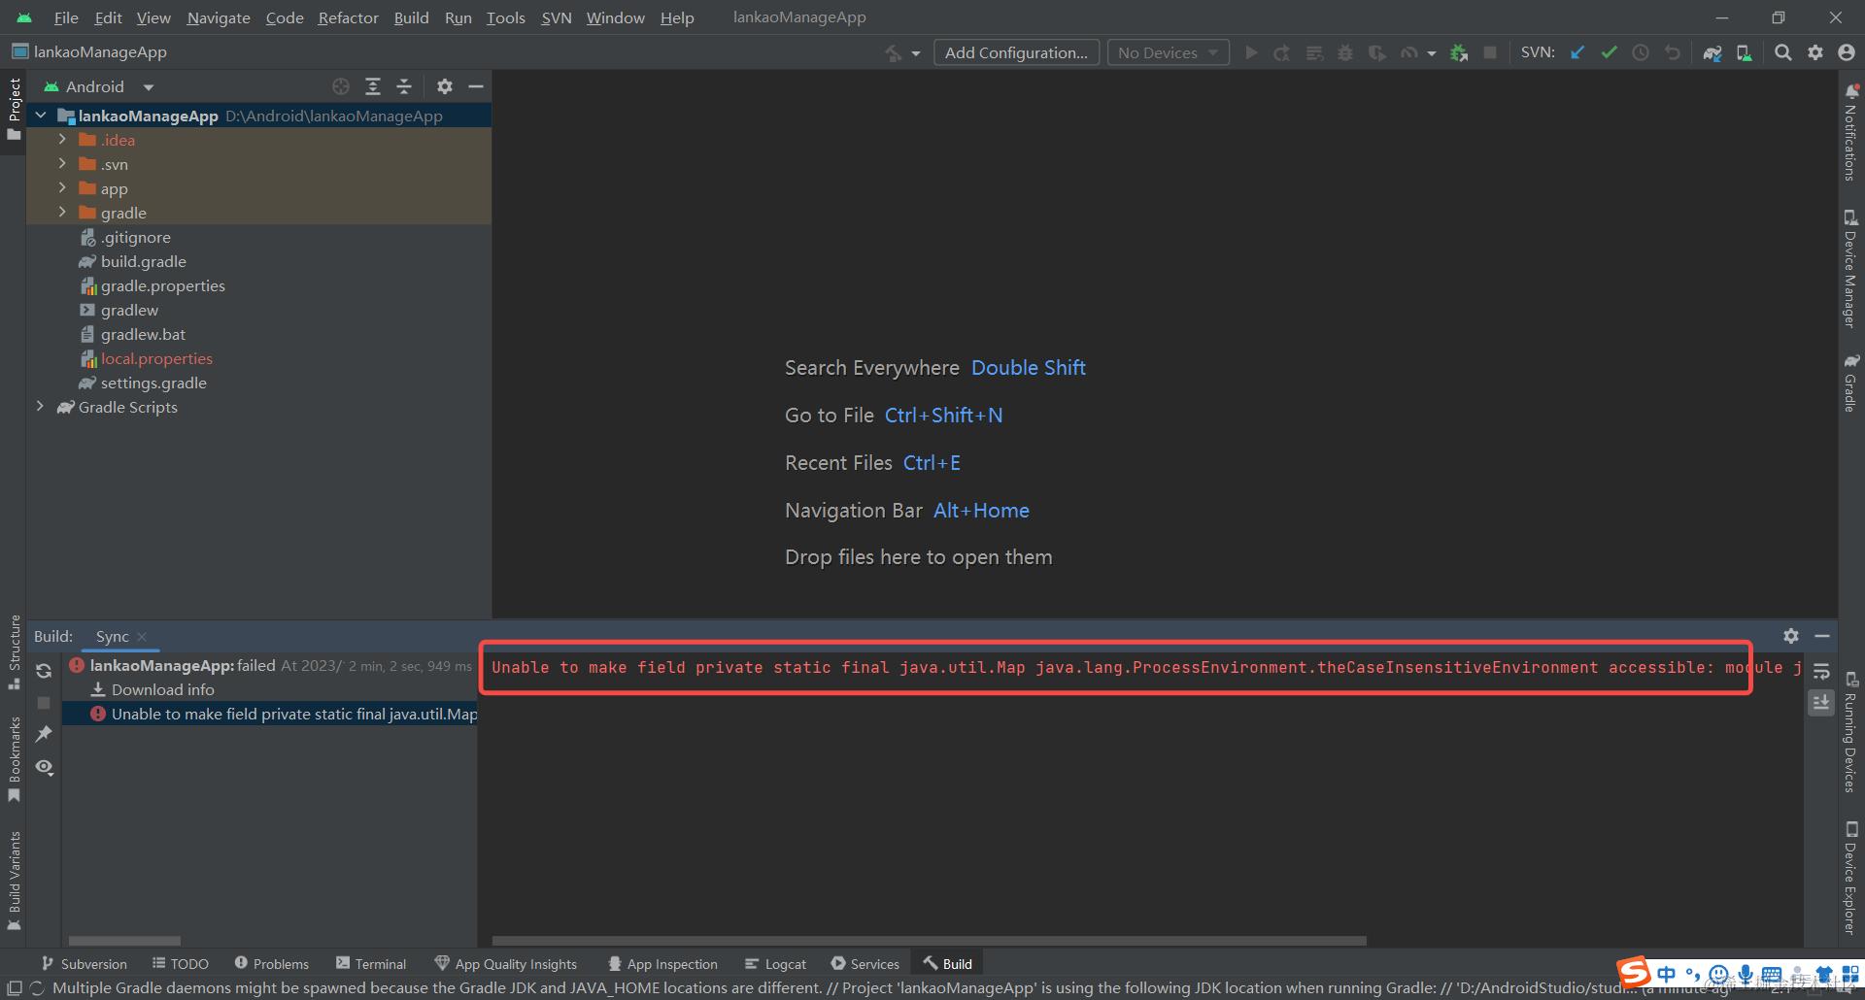1865x1000 pixels.
Task: Open Project panel options gear
Action: (445, 87)
